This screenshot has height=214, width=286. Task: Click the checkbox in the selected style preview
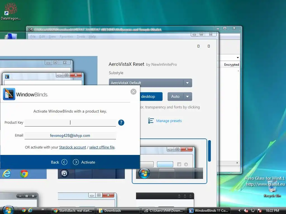coord(179,164)
